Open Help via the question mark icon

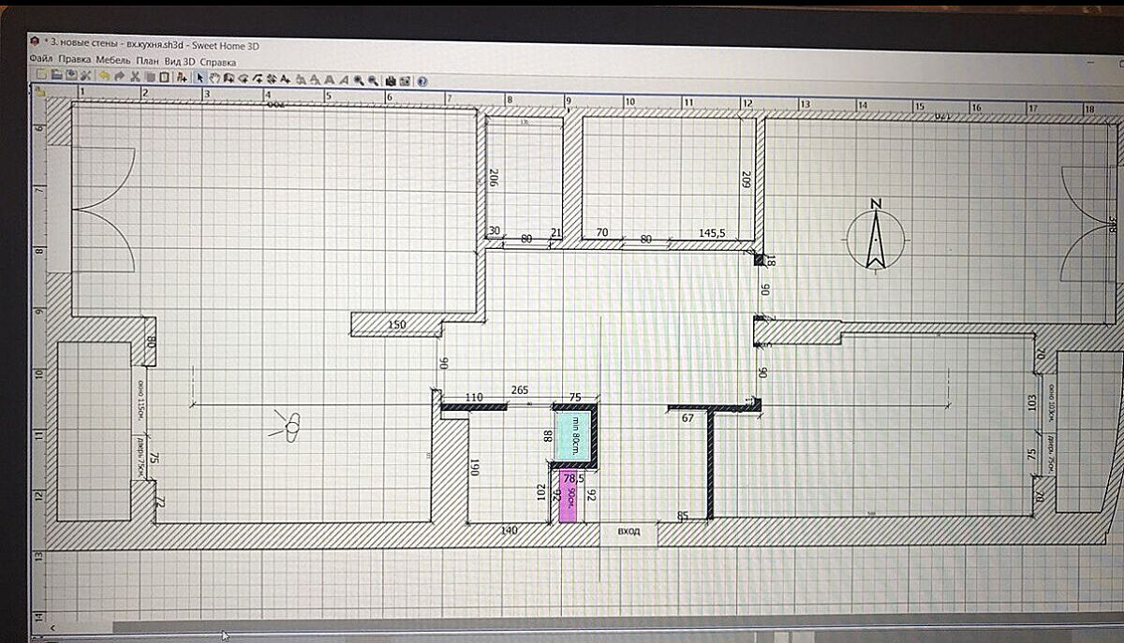coord(422,80)
